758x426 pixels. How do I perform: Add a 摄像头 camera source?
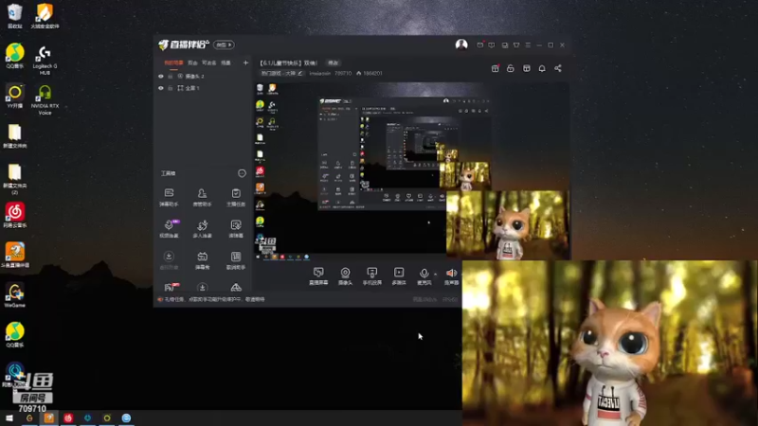coord(345,275)
